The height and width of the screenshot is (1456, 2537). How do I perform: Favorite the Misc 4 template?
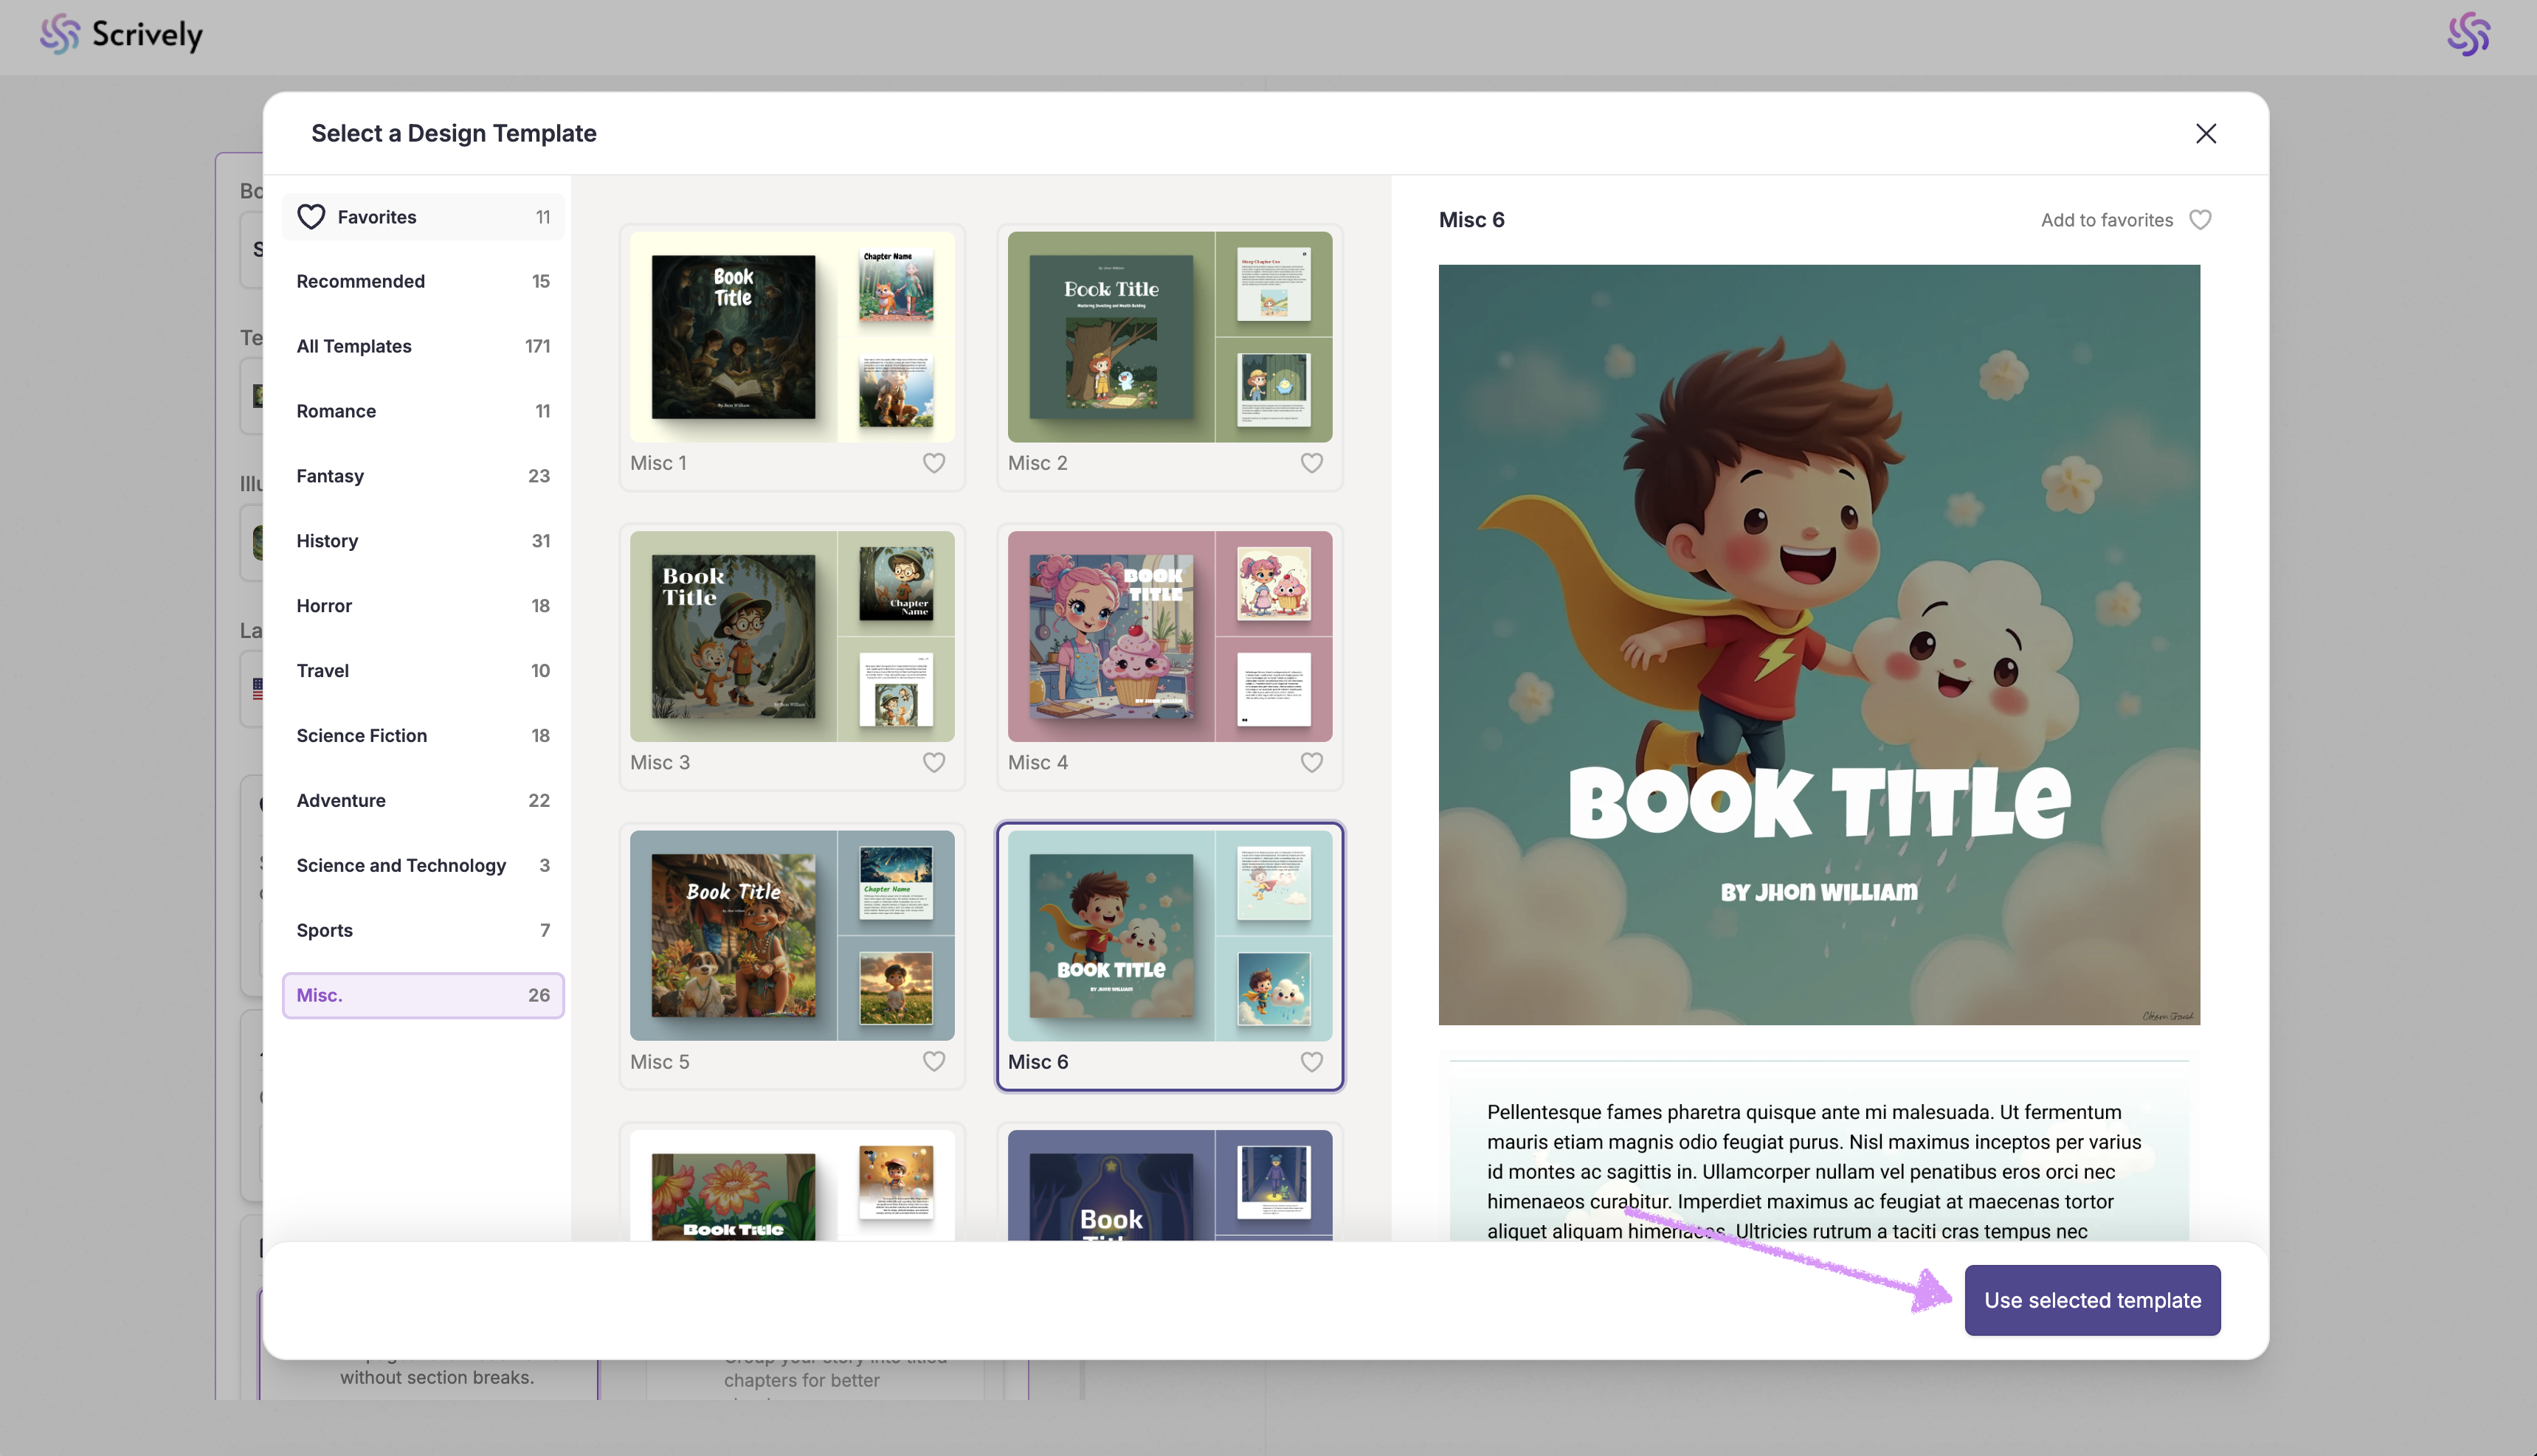click(1311, 763)
